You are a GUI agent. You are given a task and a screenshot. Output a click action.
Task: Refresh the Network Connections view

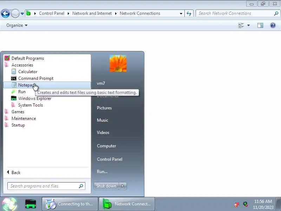tap(189, 13)
